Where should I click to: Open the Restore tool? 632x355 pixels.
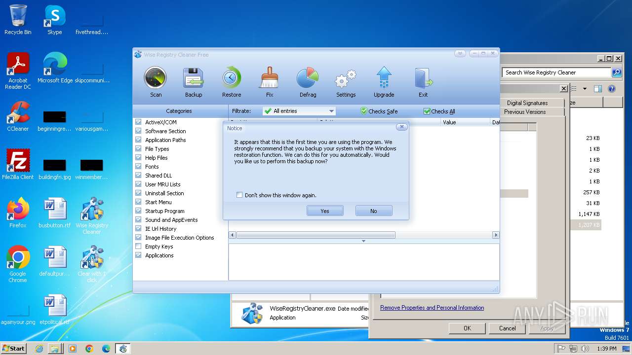pos(232,82)
